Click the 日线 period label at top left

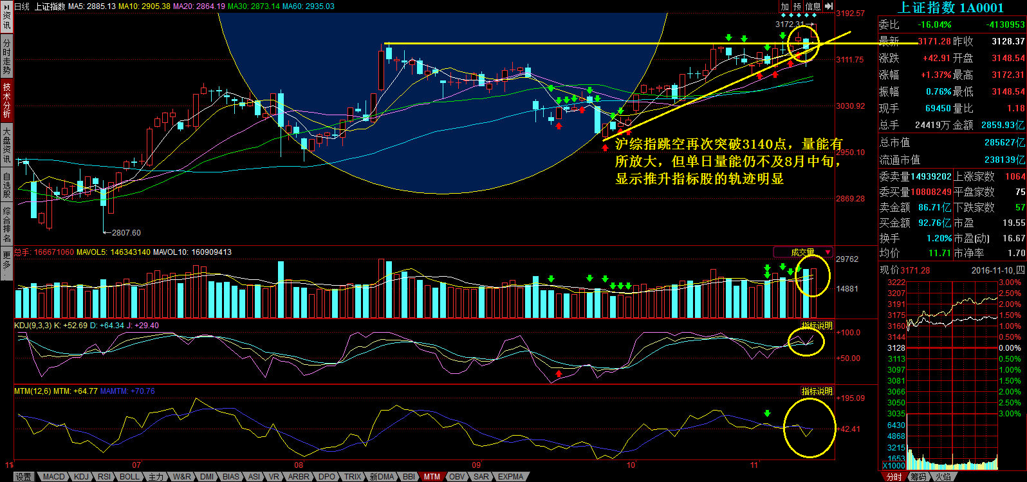point(22,6)
